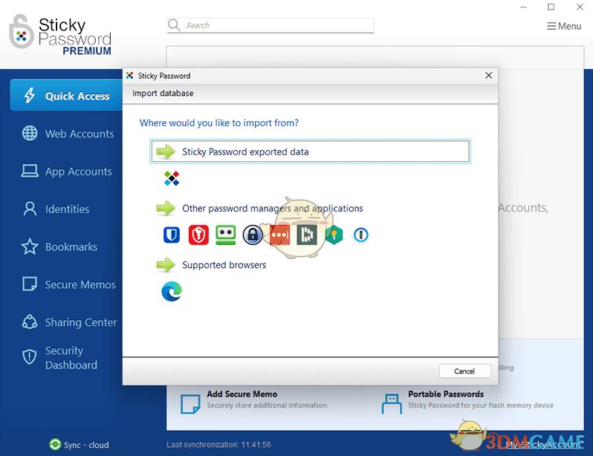Pick the 1Password circle icon
Screen dimensions: 593x456
pyautogui.click(x=361, y=235)
